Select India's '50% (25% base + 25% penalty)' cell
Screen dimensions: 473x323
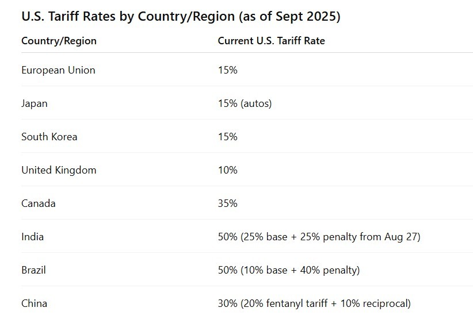(319, 237)
